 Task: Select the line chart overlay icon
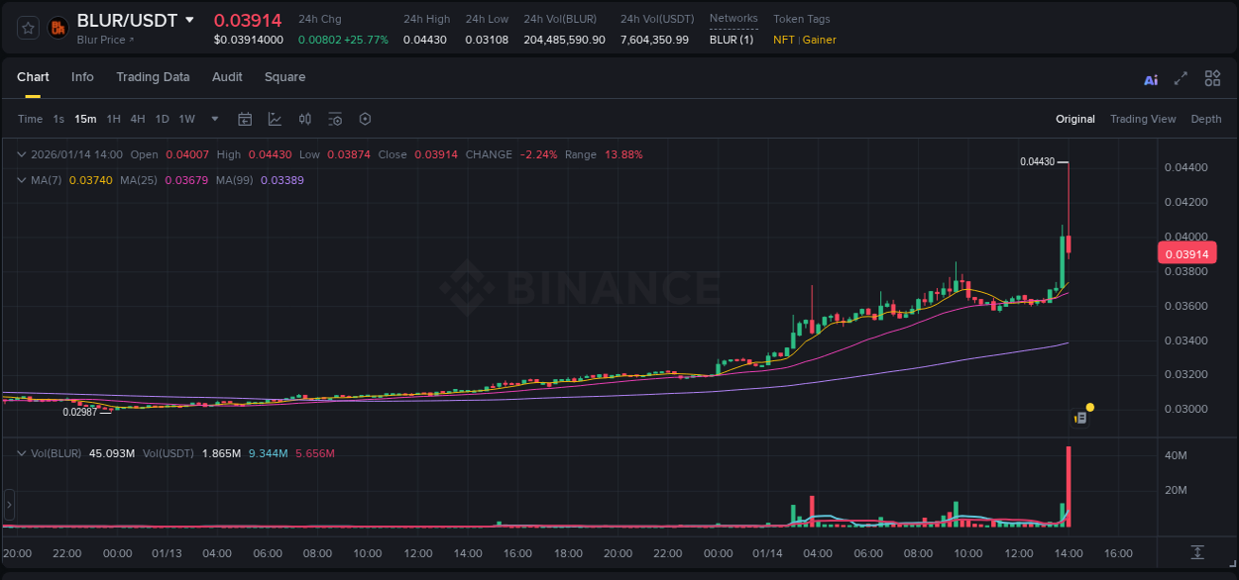point(275,119)
